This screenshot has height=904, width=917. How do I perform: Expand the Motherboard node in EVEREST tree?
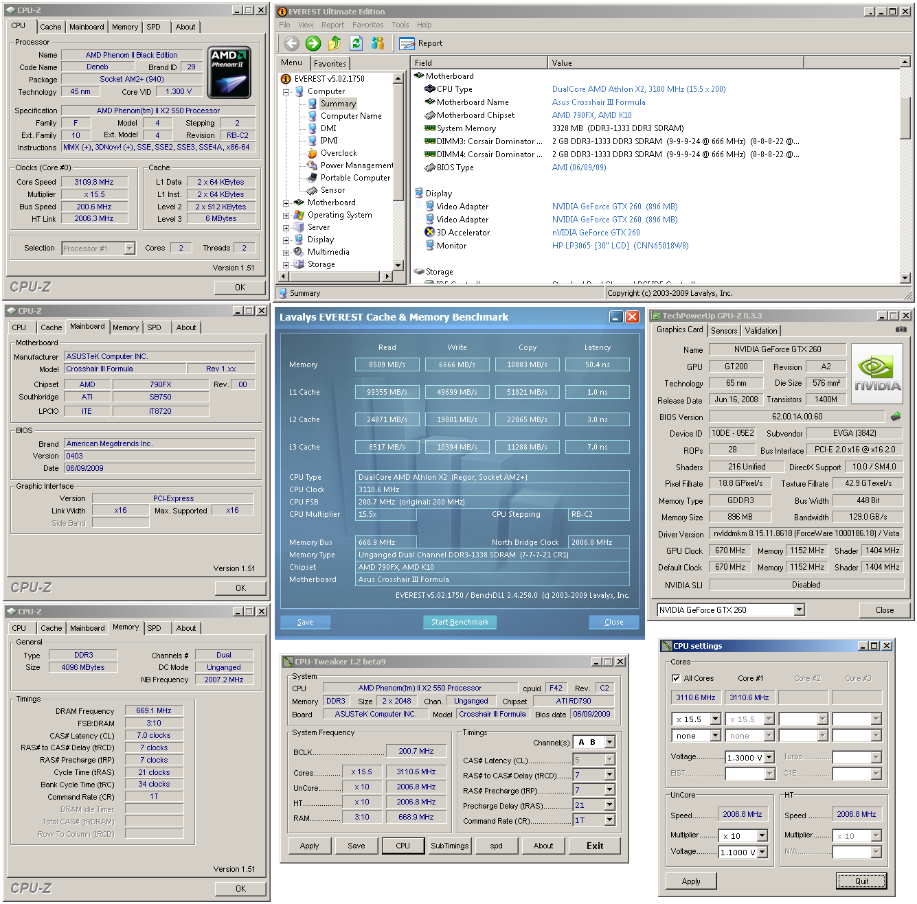pos(286,202)
